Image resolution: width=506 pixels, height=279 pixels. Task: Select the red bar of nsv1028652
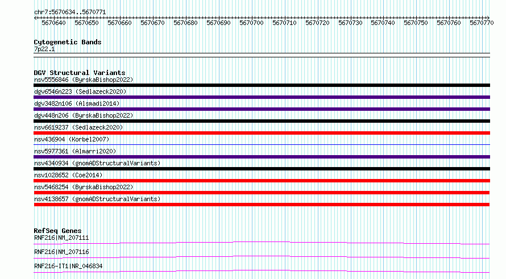[262, 181]
